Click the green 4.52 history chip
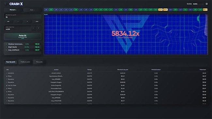 point(76,10)
